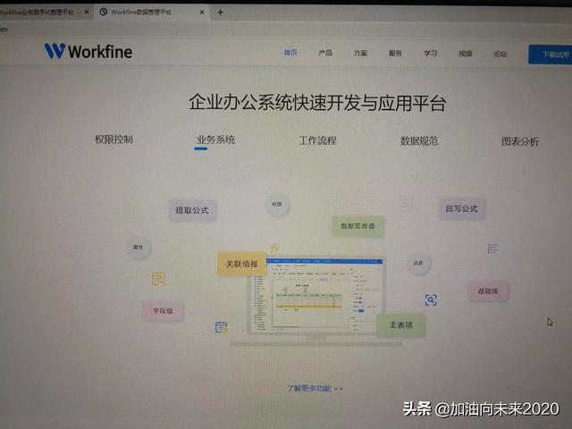The image size is (572, 429).
Task: Select the 业务系统 feature tab
Action: tap(215, 139)
